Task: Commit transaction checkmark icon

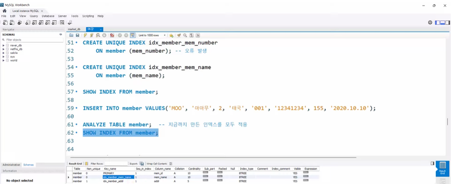Action: point(120,35)
